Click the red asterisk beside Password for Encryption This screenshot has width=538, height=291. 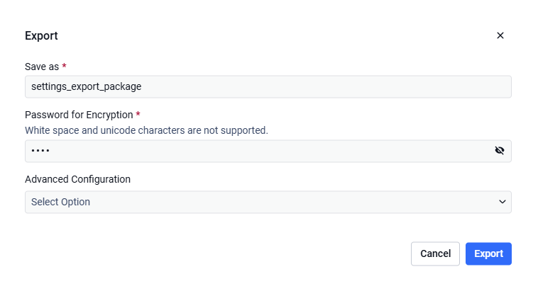click(138, 114)
